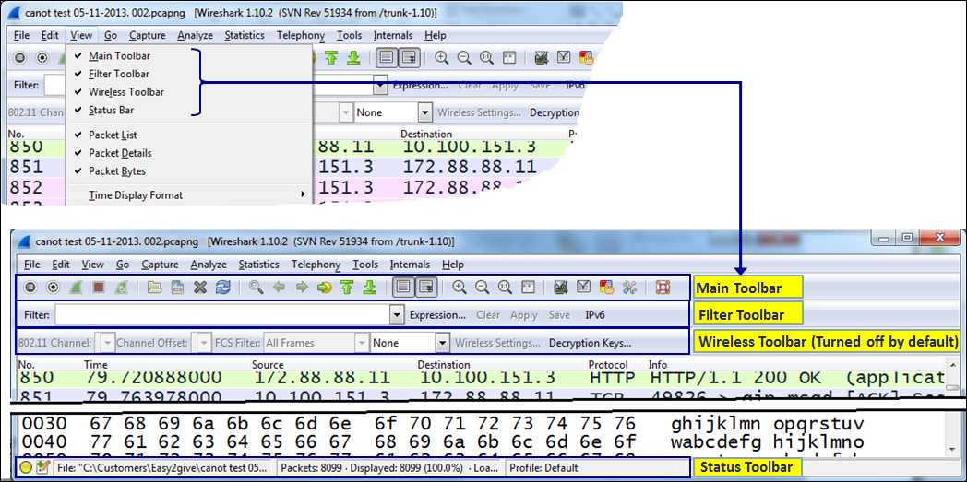Open a capture file via folder icon
Image resolution: width=967 pixels, height=482 pixels.
pos(153,287)
